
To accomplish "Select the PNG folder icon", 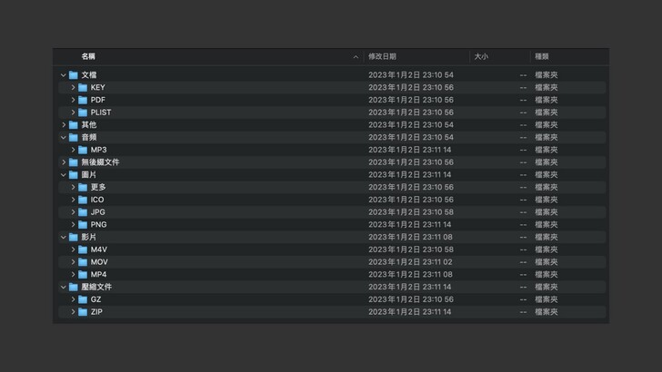I will coord(83,224).
